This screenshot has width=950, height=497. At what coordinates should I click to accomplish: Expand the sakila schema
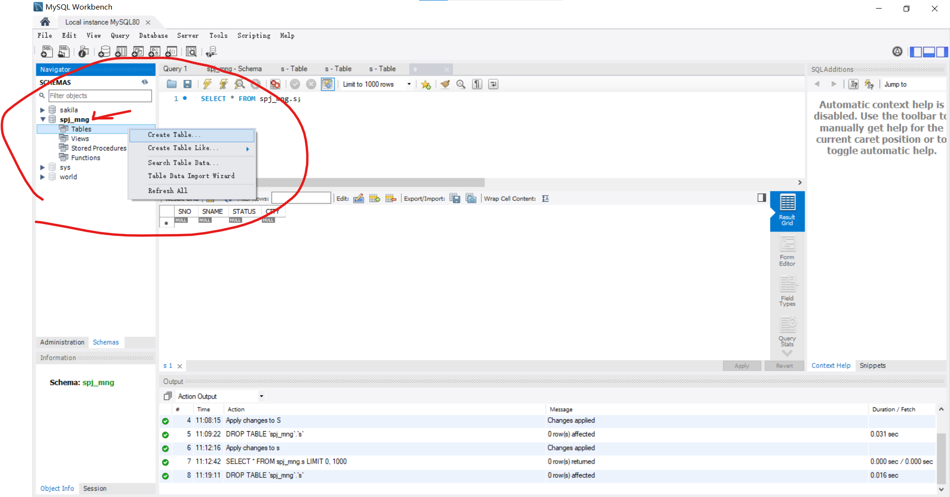pos(43,110)
